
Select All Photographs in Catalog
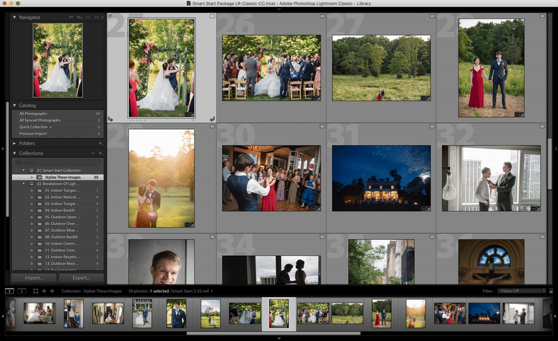(x=35, y=113)
